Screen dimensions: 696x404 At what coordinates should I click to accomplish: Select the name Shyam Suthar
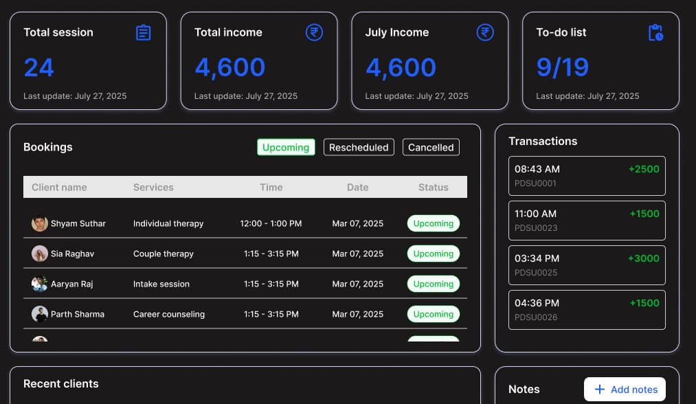pos(78,223)
